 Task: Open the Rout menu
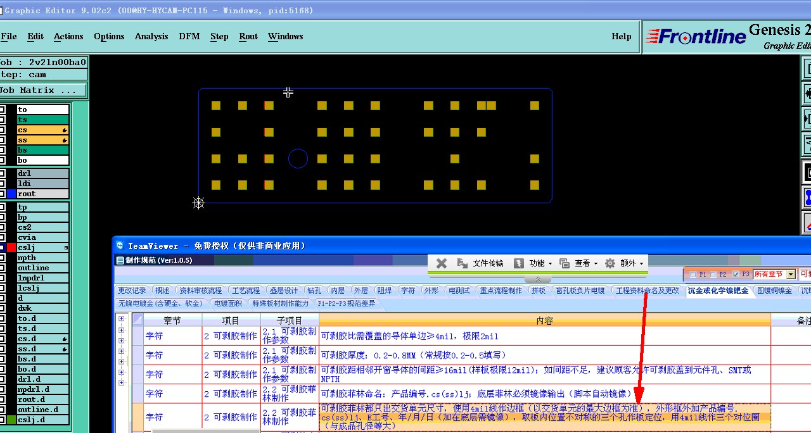click(x=248, y=36)
